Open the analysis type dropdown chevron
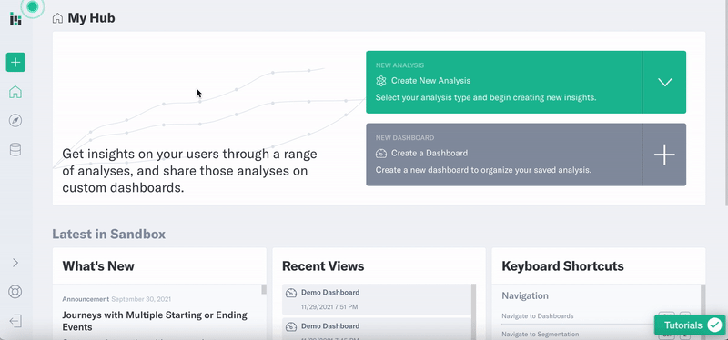The height and width of the screenshot is (340, 728). (664, 82)
